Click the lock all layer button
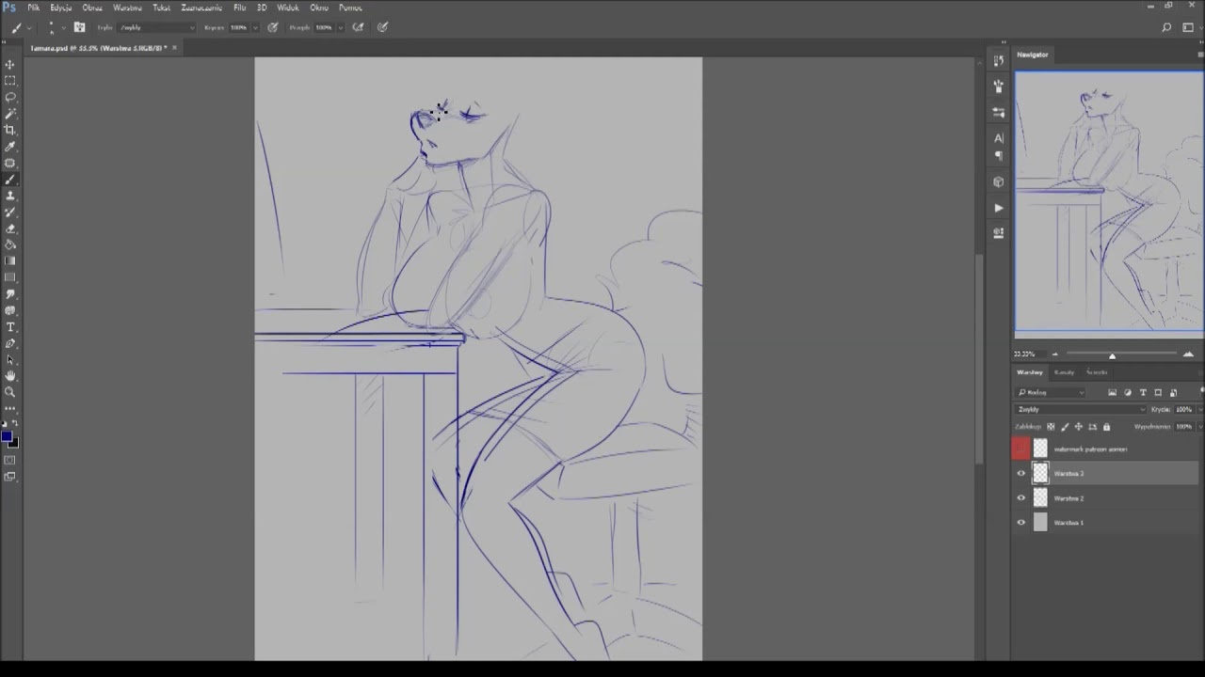 (x=1106, y=427)
